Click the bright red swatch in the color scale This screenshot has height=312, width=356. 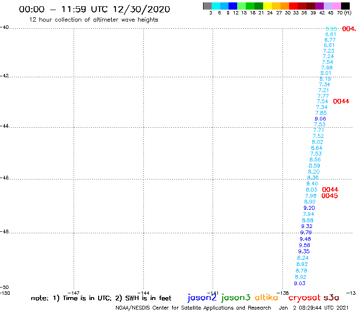click(293, 6)
